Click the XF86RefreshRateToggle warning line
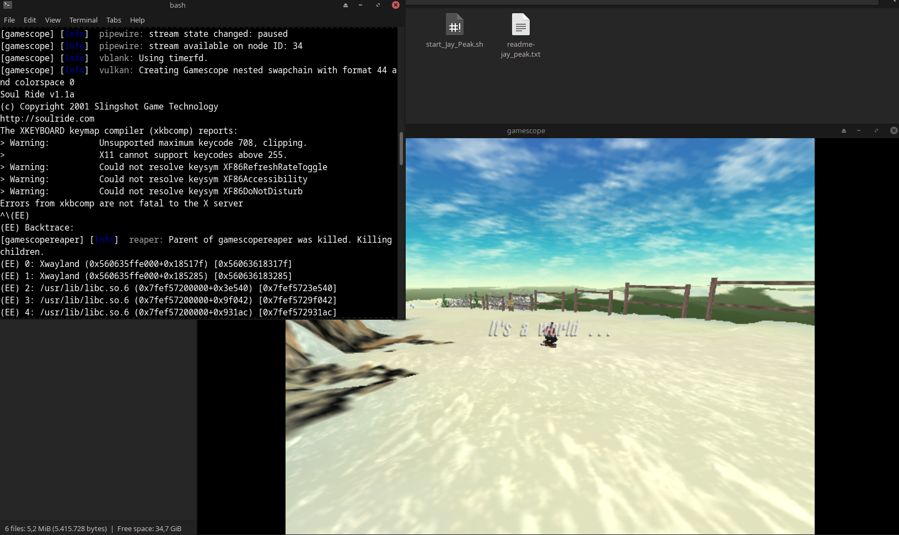Screen dimensions: 899x535 164,167
